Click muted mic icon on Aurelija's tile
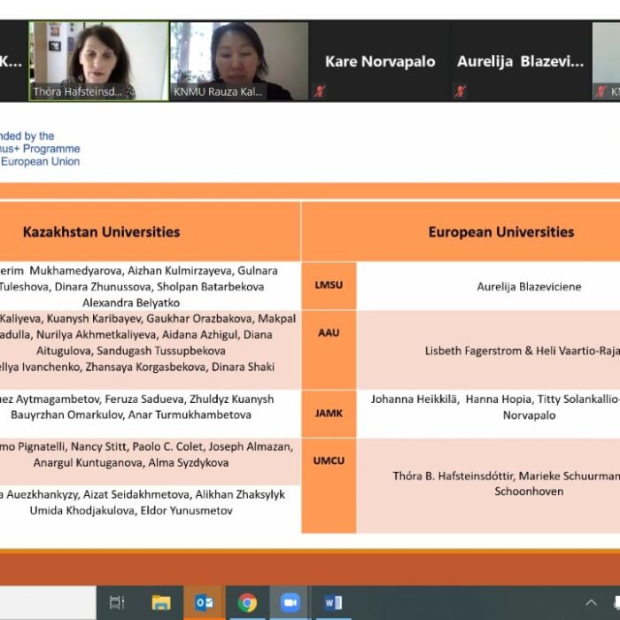620x620 pixels. click(460, 91)
